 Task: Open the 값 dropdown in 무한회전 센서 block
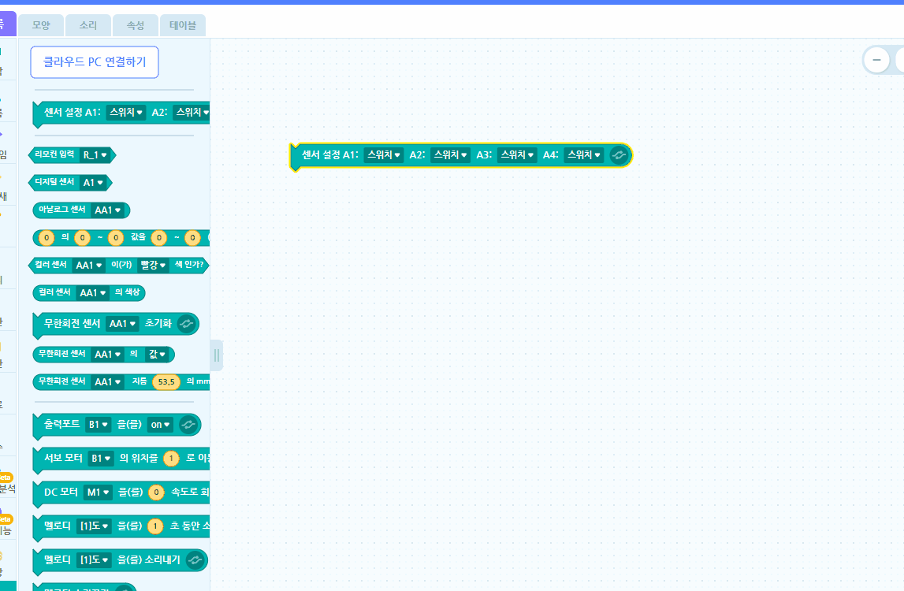(x=158, y=354)
